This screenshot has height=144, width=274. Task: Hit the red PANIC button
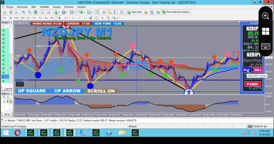[x=253, y=84]
